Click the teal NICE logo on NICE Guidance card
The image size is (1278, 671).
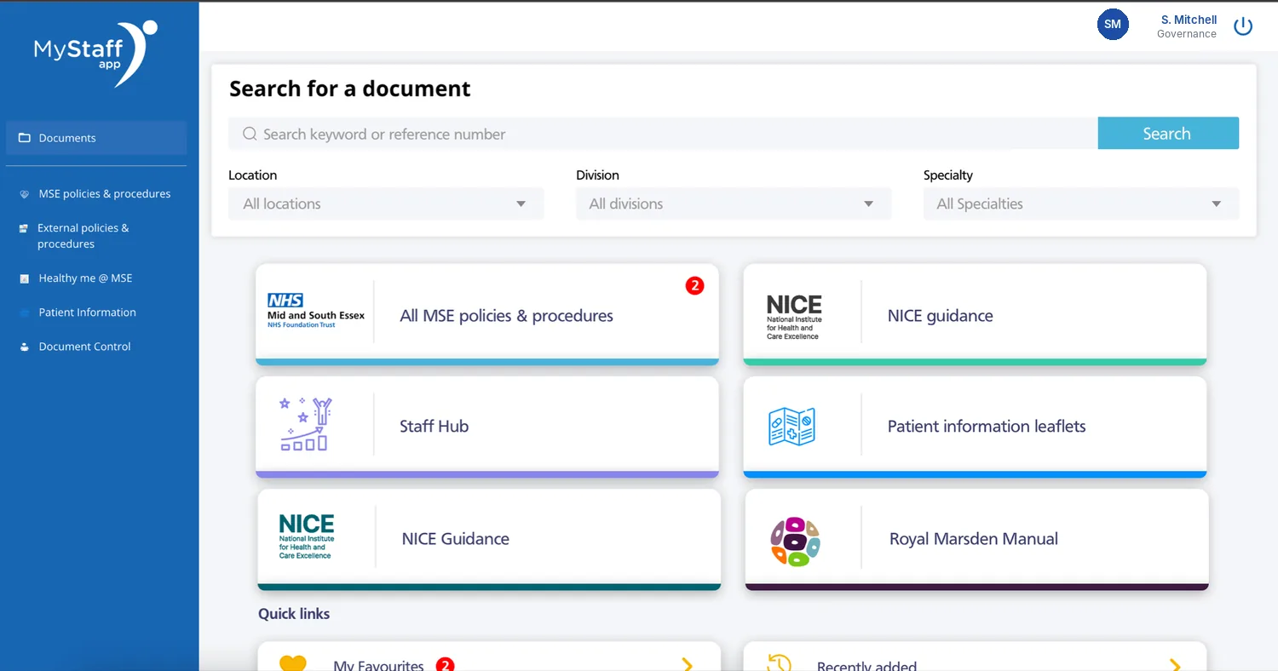point(307,536)
